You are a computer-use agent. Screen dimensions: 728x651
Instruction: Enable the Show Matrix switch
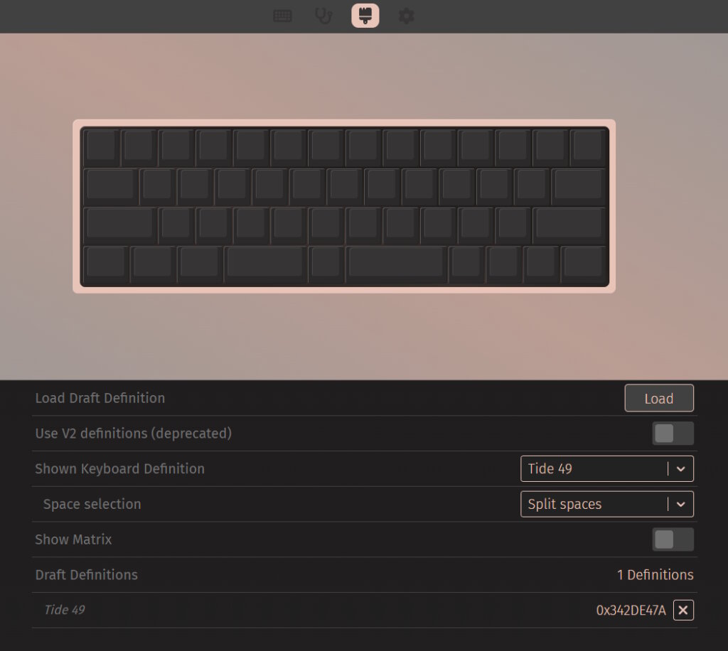673,539
